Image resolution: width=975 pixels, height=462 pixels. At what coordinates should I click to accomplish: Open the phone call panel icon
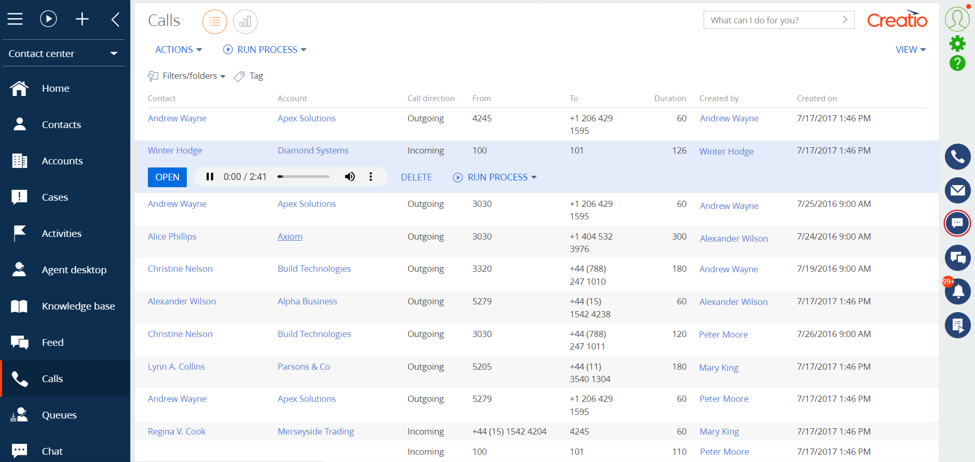957,157
